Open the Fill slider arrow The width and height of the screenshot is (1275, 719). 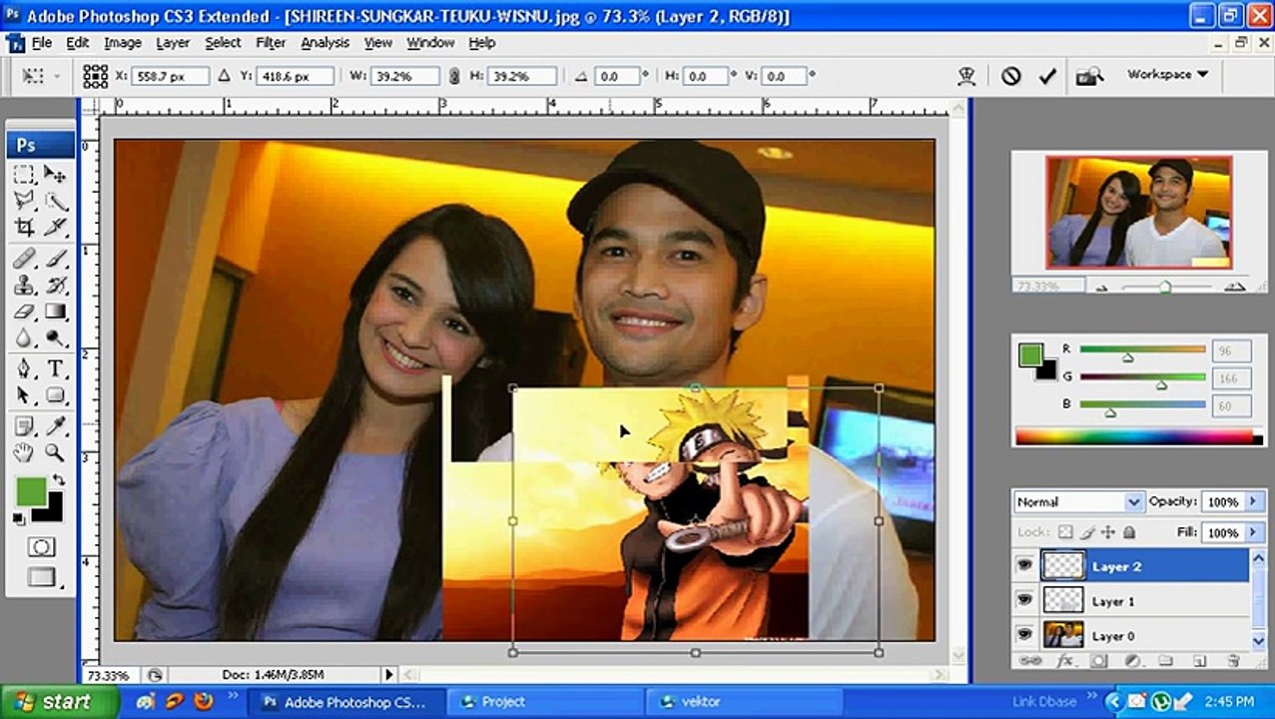pos(1254,532)
